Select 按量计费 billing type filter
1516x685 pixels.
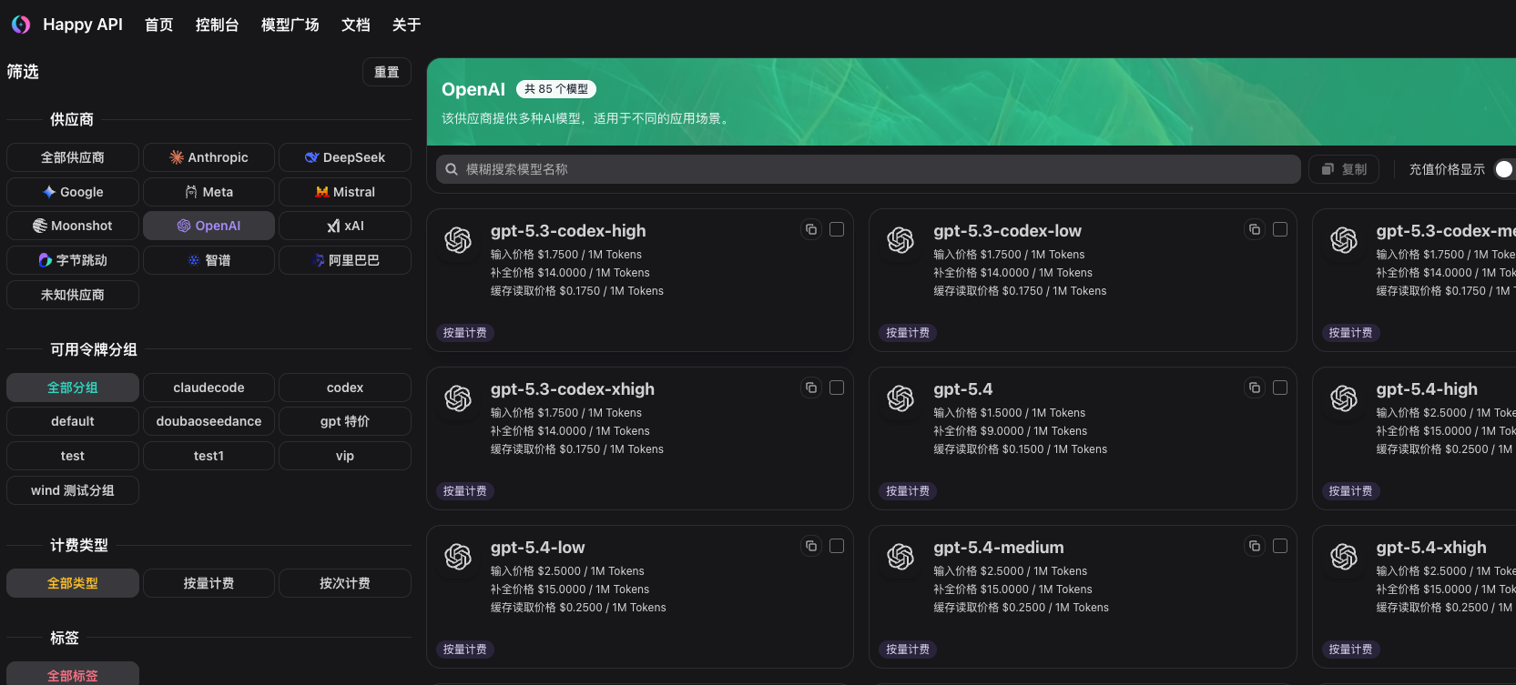(209, 583)
